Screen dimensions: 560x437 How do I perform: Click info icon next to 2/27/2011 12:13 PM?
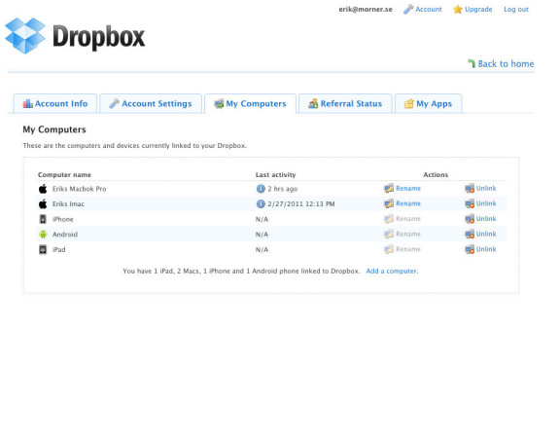point(261,203)
